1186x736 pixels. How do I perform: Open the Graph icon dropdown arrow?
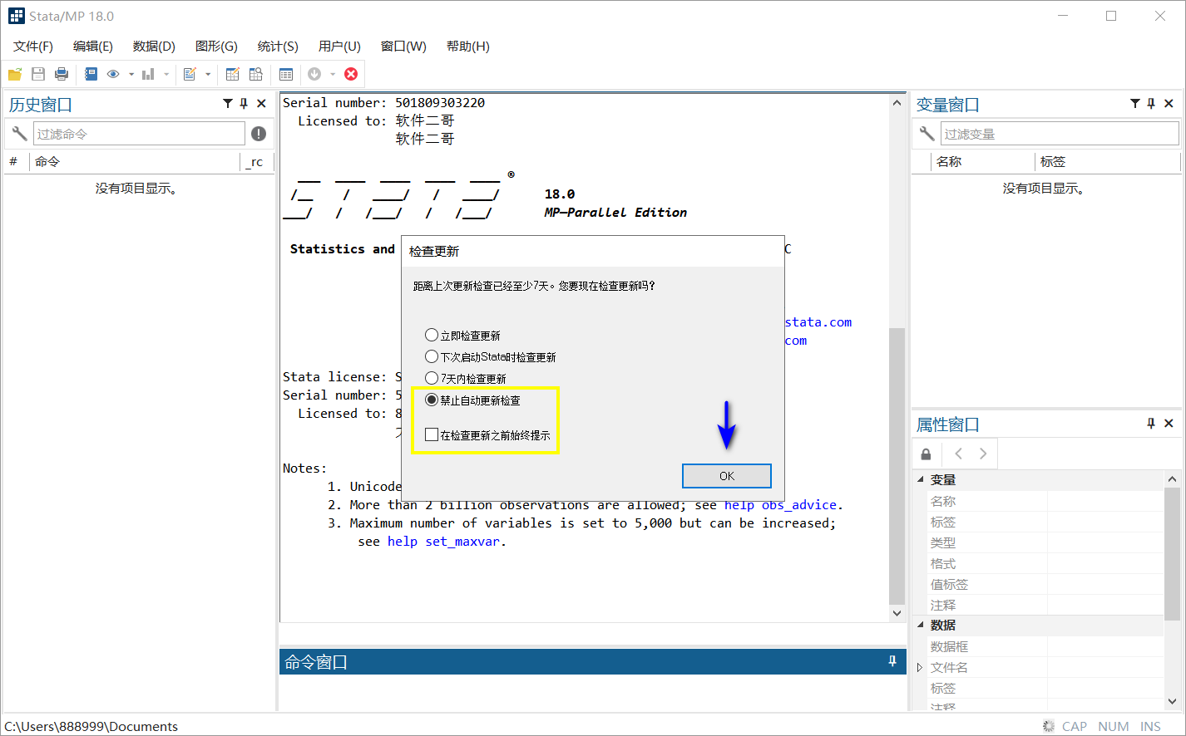166,74
